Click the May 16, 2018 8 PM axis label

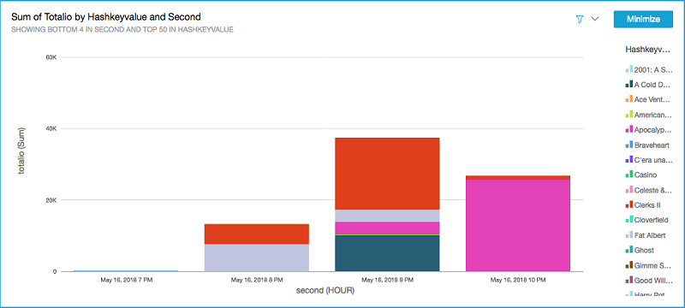[257, 279]
